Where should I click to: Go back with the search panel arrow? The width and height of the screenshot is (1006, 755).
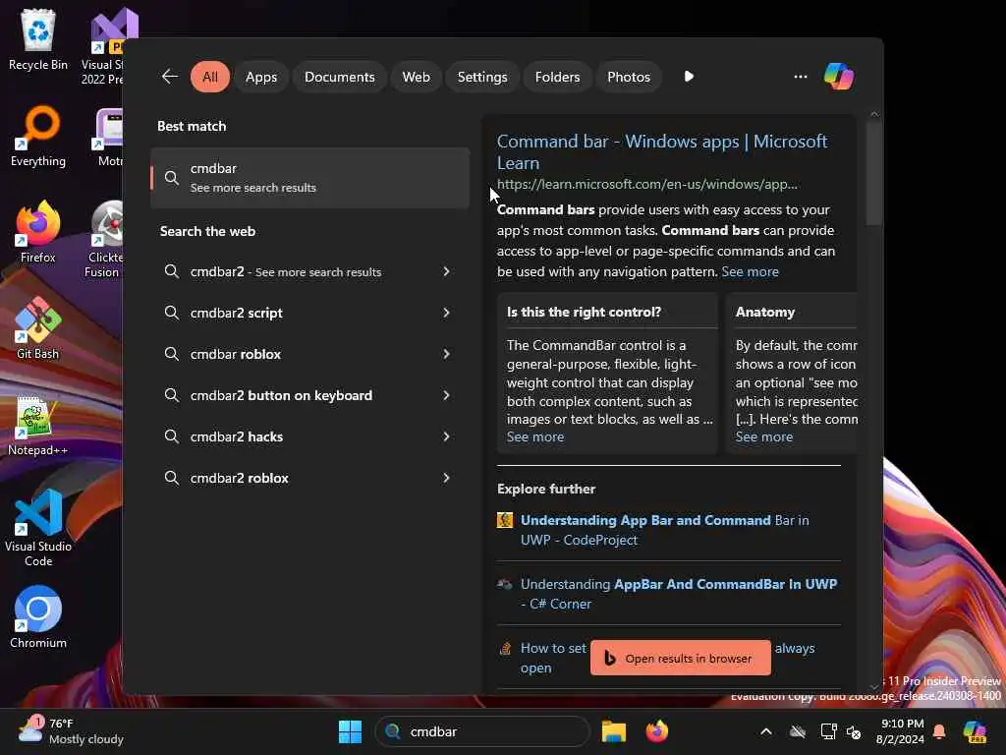coord(170,77)
